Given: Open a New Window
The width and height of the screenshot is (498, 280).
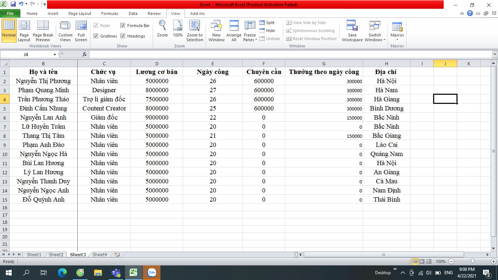Looking at the screenshot, I should click(x=217, y=31).
